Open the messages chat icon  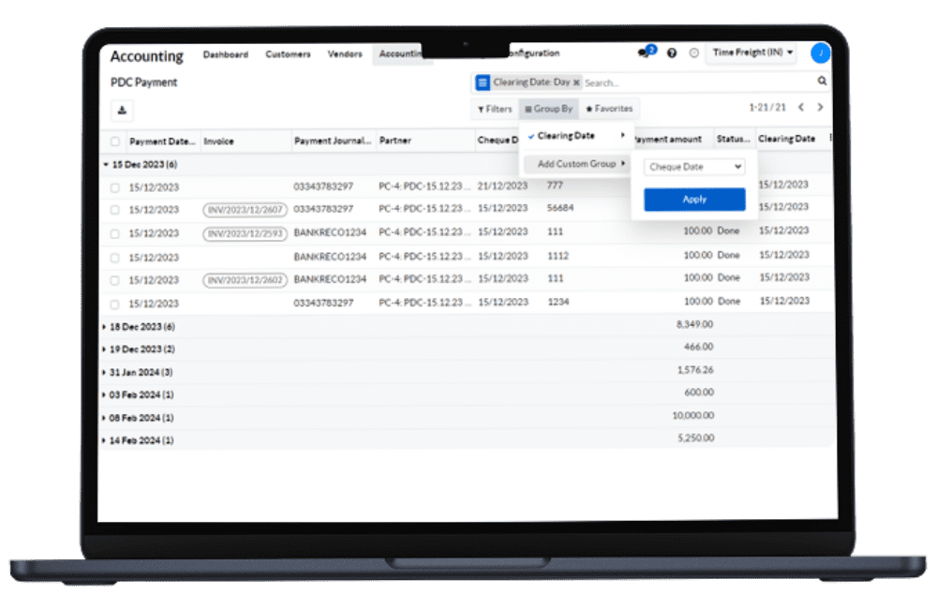(644, 53)
